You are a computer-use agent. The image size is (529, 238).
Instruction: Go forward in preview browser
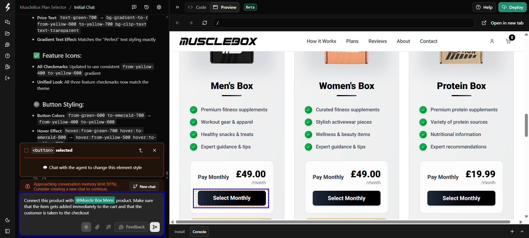click(x=191, y=23)
